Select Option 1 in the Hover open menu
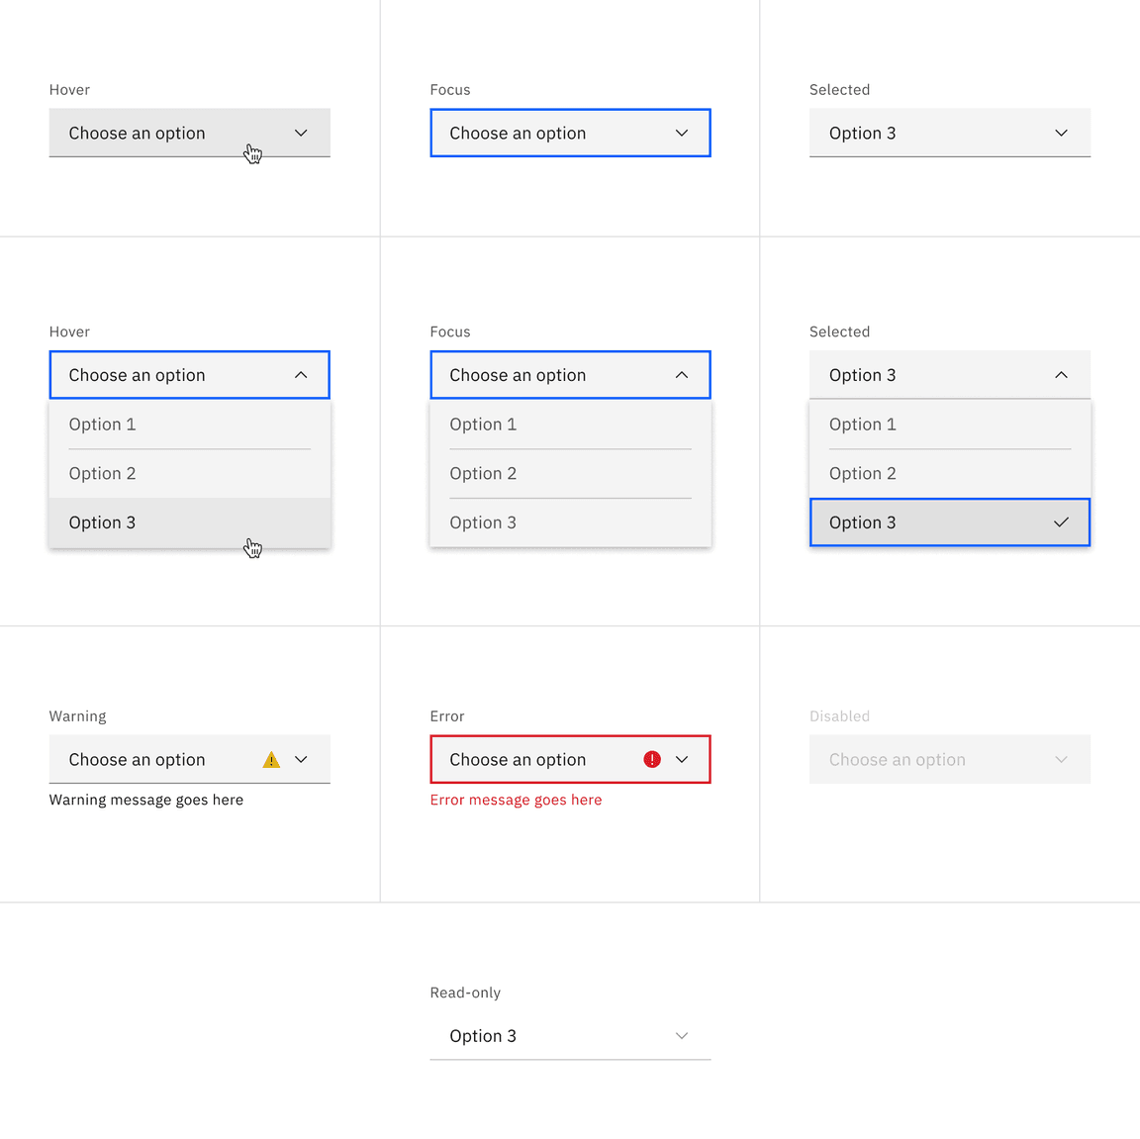The image size is (1140, 1139). click(x=102, y=424)
